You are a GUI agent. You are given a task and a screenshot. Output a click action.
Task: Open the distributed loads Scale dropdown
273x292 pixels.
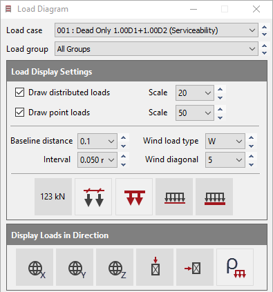(x=195, y=93)
